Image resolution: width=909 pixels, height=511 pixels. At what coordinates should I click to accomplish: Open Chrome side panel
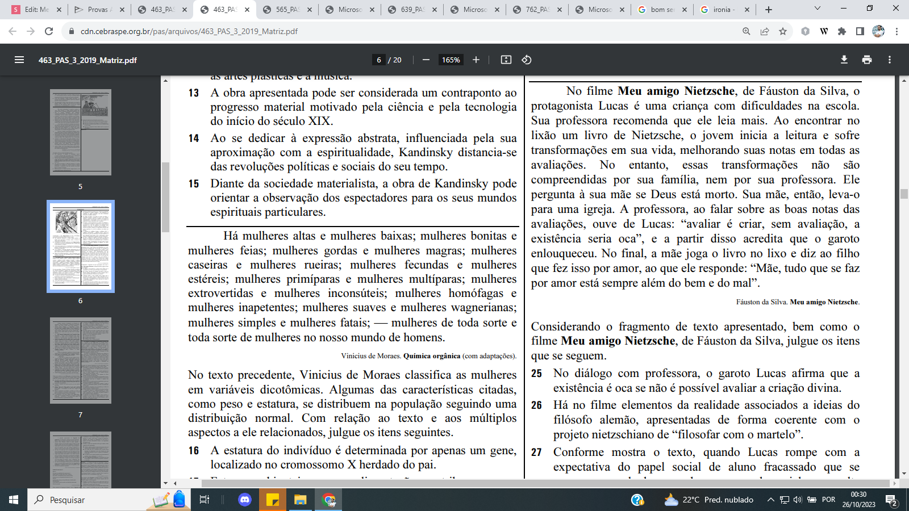860,31
